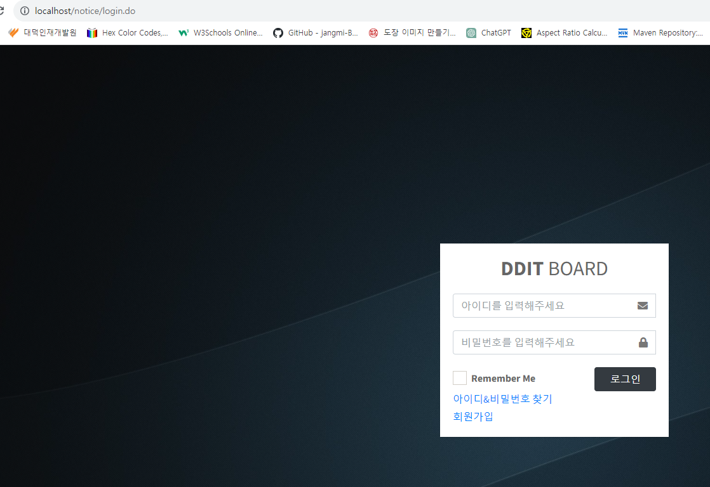This screenshot has width=710, height=487.
Task: Click the DDIT BOARD title
Action: point(554,269)
